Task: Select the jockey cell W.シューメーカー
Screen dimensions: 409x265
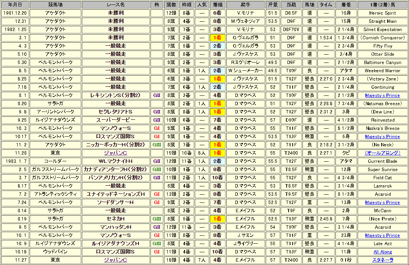Action: 245,70
